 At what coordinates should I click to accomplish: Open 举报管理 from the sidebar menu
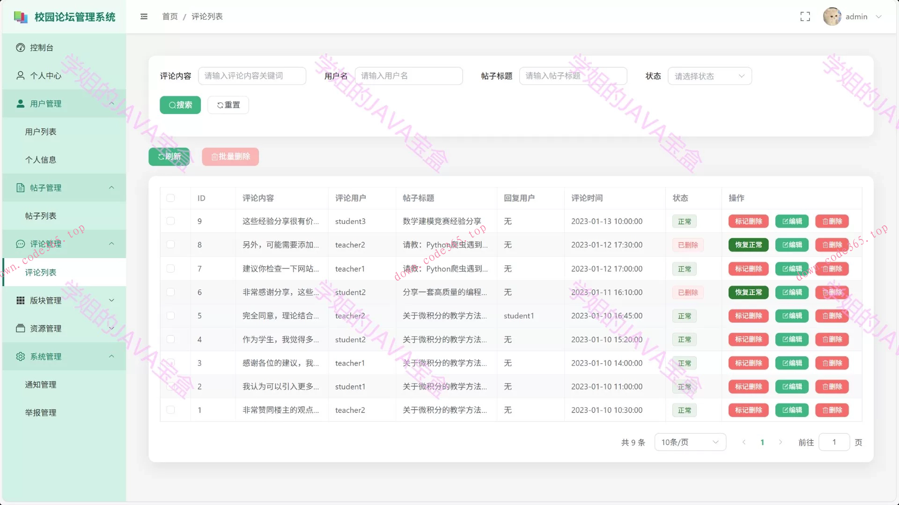pyautogui.click(x=40, y=412)
